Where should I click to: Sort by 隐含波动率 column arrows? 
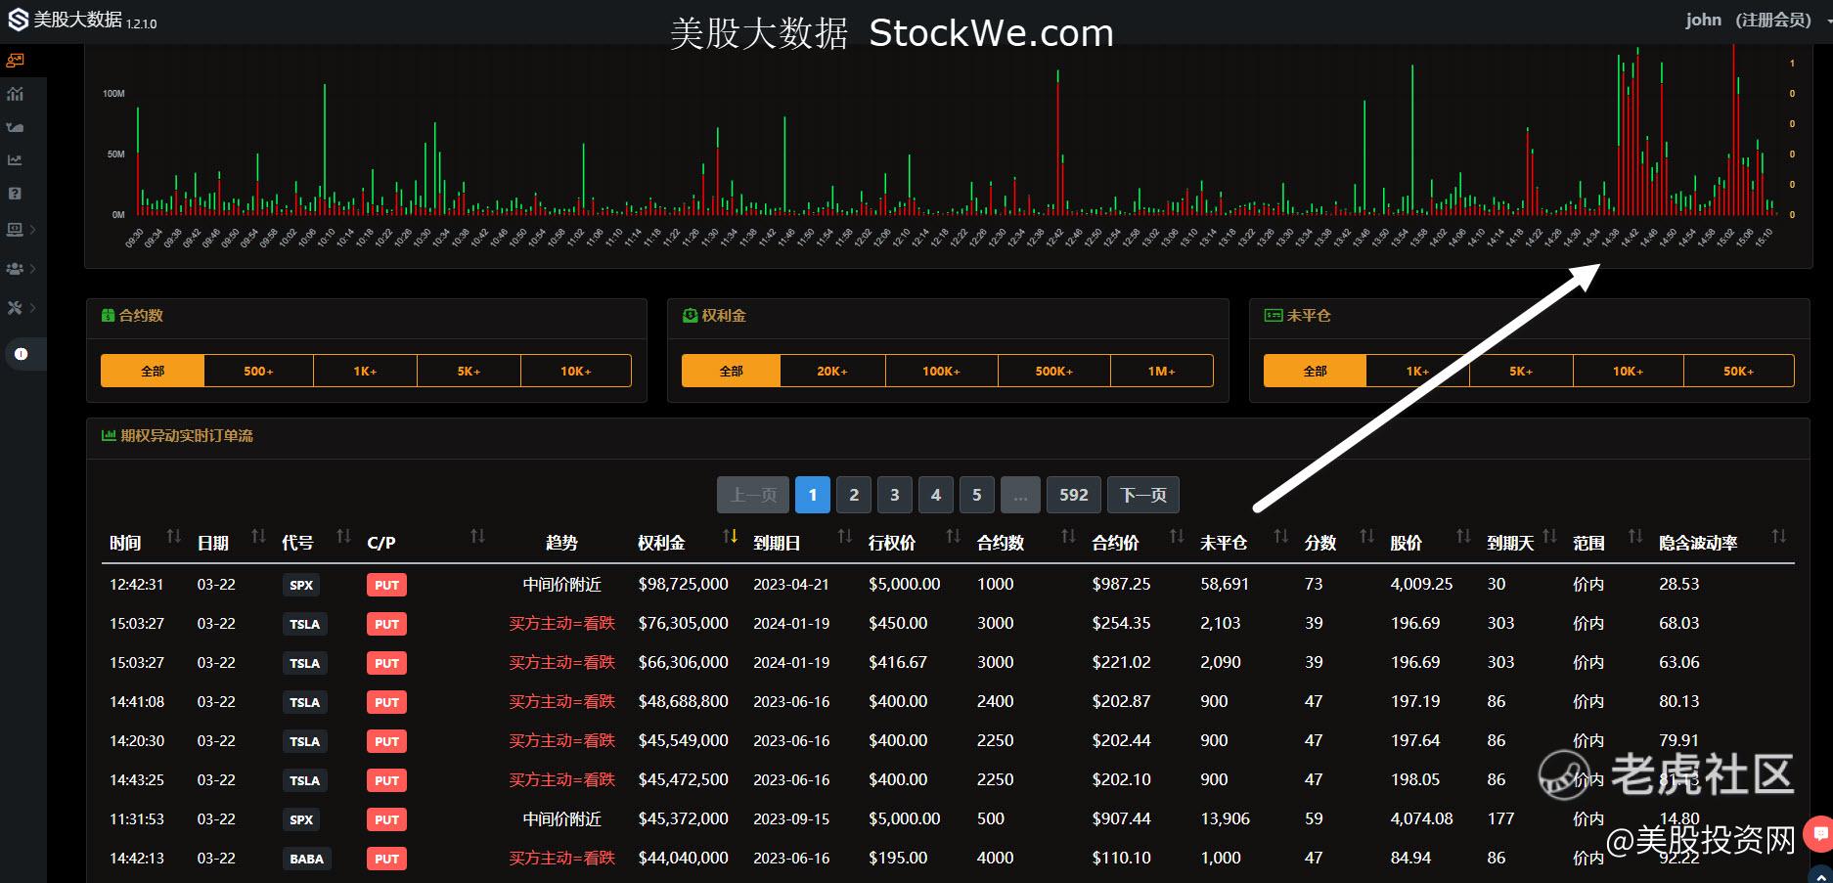point(1779,536)
